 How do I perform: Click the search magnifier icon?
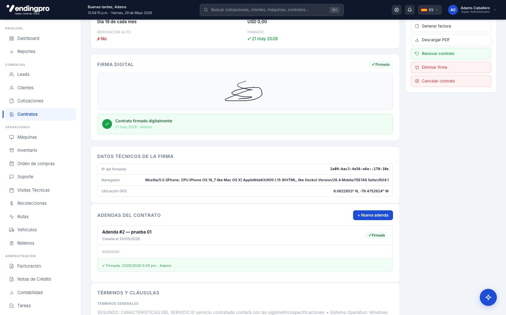point(206,10)
